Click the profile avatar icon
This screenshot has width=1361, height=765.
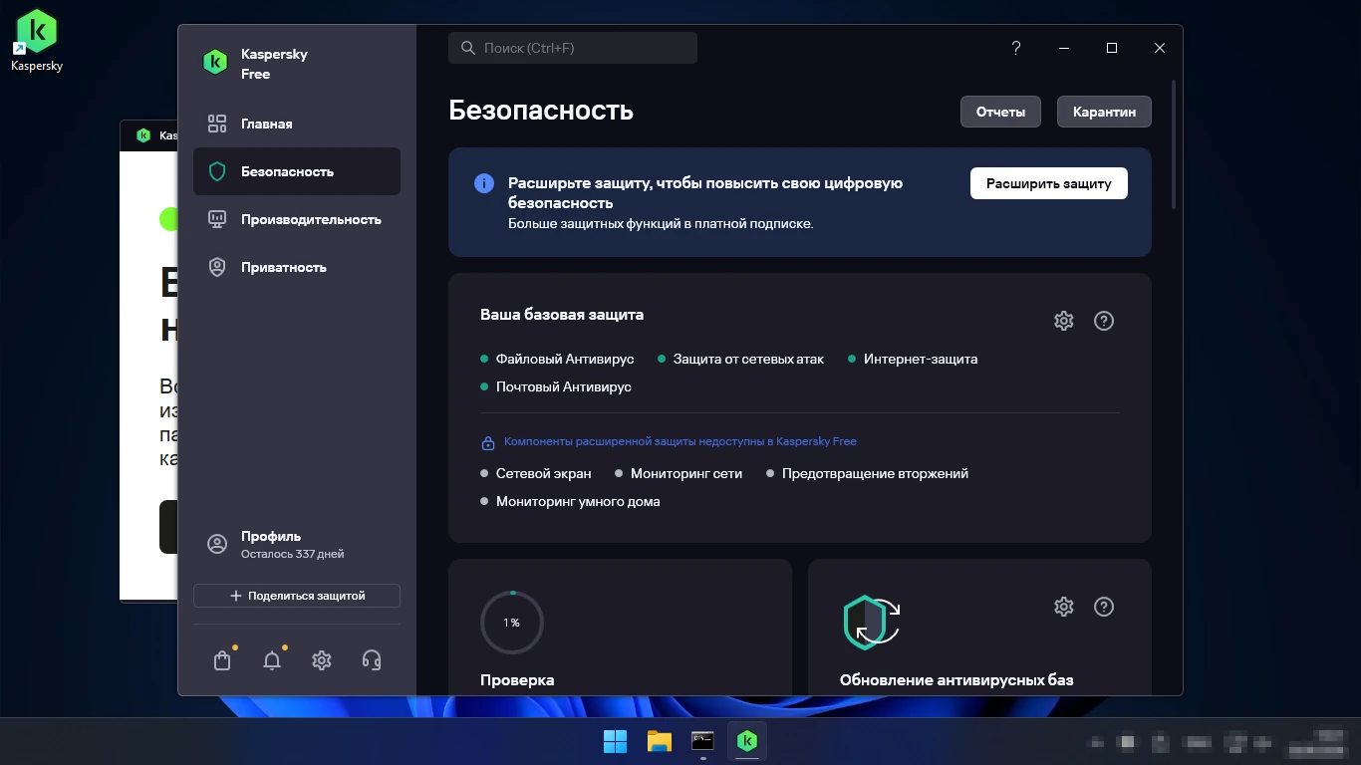[x=217, y=544]
